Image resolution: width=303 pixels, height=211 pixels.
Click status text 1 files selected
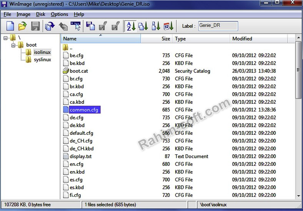click(110, 204)
